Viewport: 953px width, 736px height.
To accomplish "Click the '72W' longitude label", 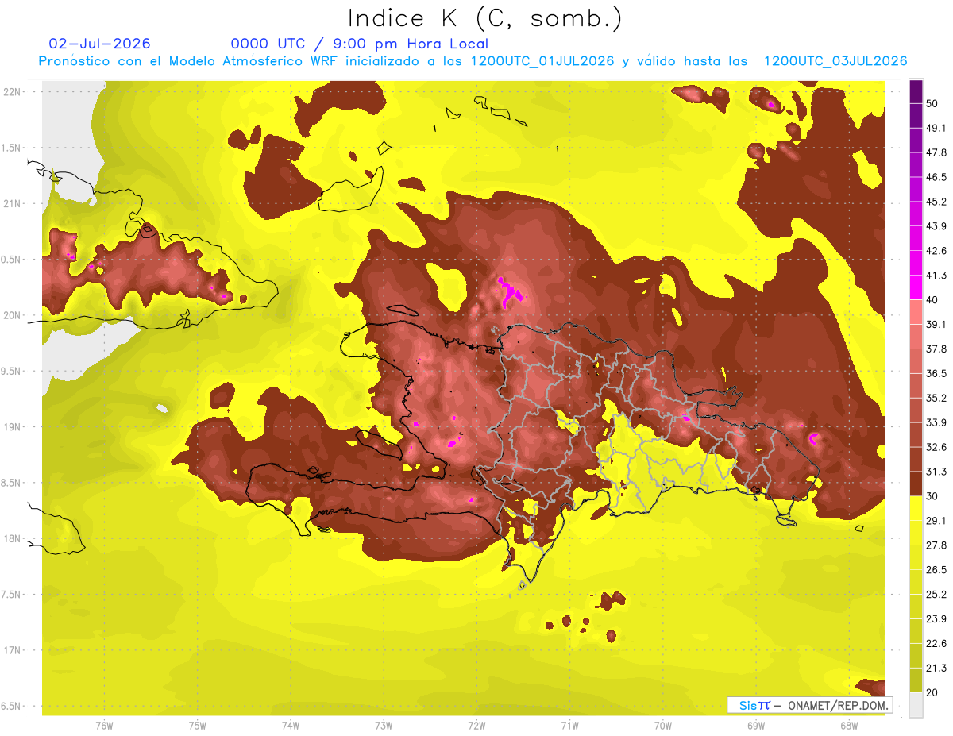I will click(476, 726).
